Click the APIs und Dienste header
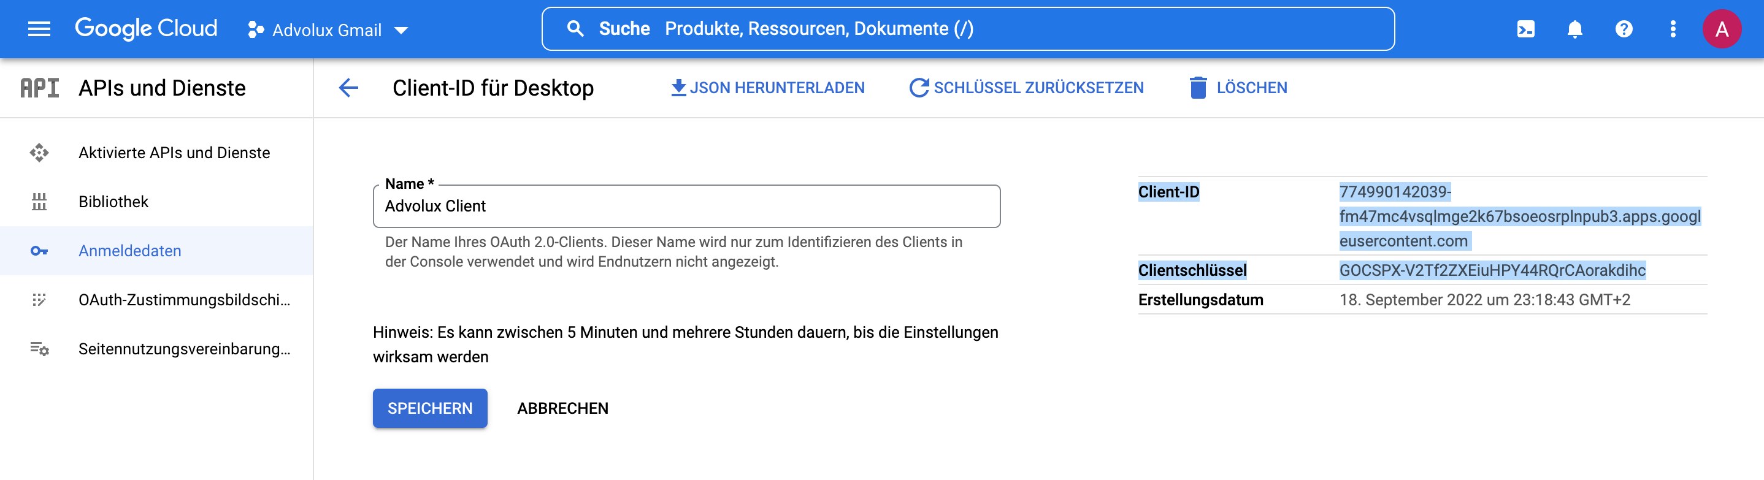This screenshot has height=480, width=1764. (163, 88)
